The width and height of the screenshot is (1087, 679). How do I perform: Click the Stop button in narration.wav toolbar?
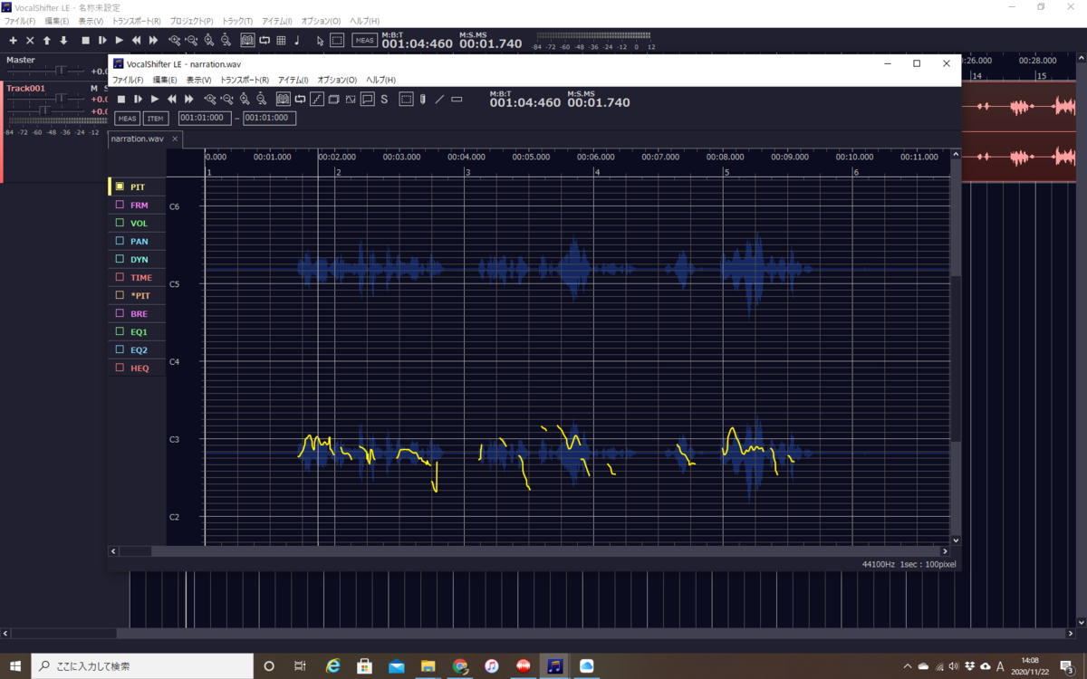coord(120,99)
